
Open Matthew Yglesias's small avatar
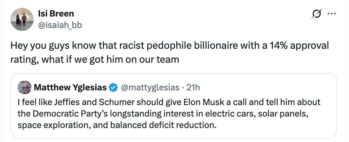pos(25,87)
